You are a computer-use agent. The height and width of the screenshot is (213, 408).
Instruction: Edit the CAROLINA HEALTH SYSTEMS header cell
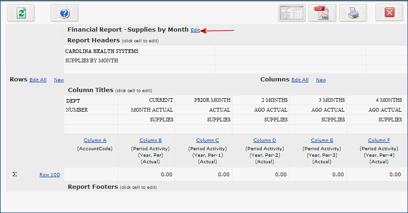102,51
